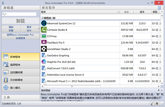Click the 卸载器 section header
This screenshot has height=107, width=165.
21,8
